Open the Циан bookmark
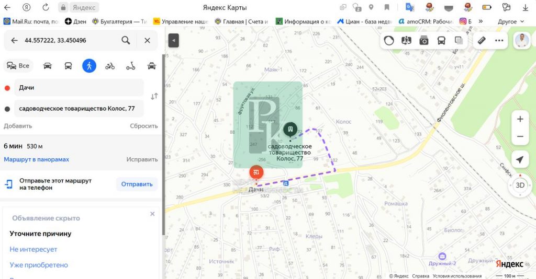Screen dimensions: 536x279 tap(364, 21)
